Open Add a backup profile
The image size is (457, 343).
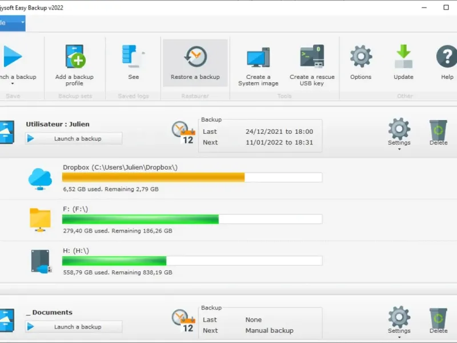75,65
